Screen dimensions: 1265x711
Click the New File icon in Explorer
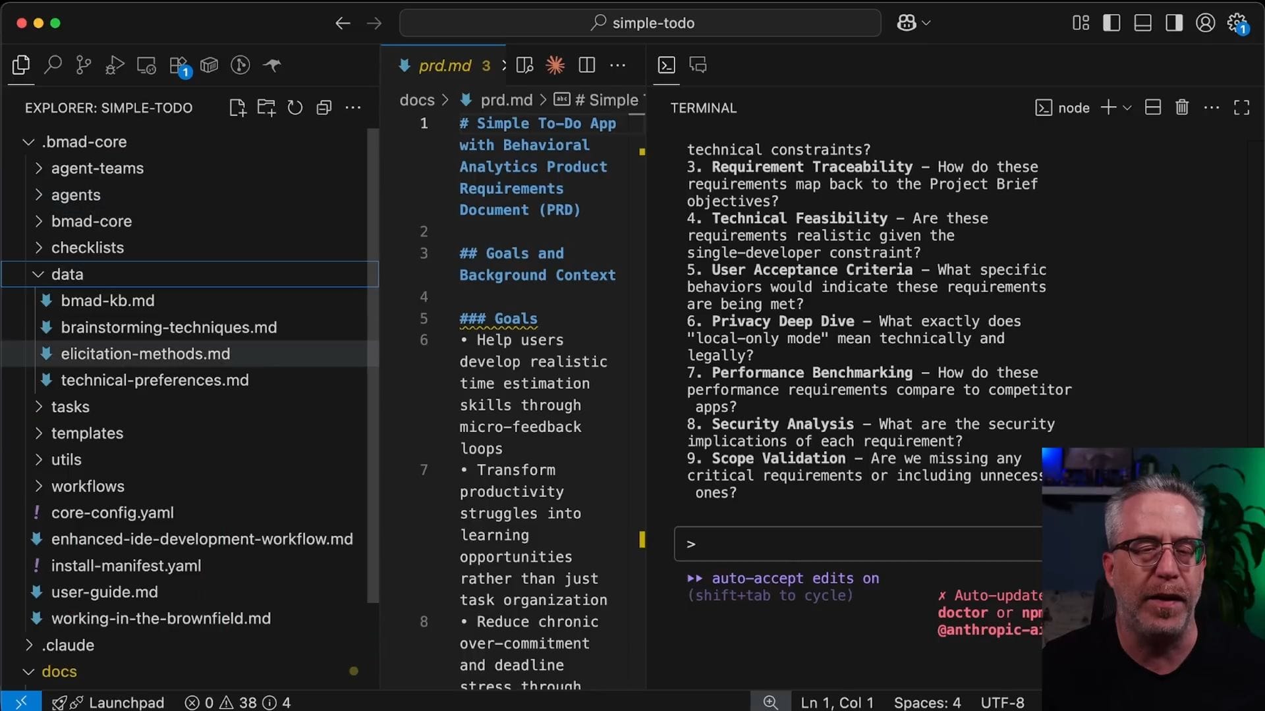pos(237,108)
